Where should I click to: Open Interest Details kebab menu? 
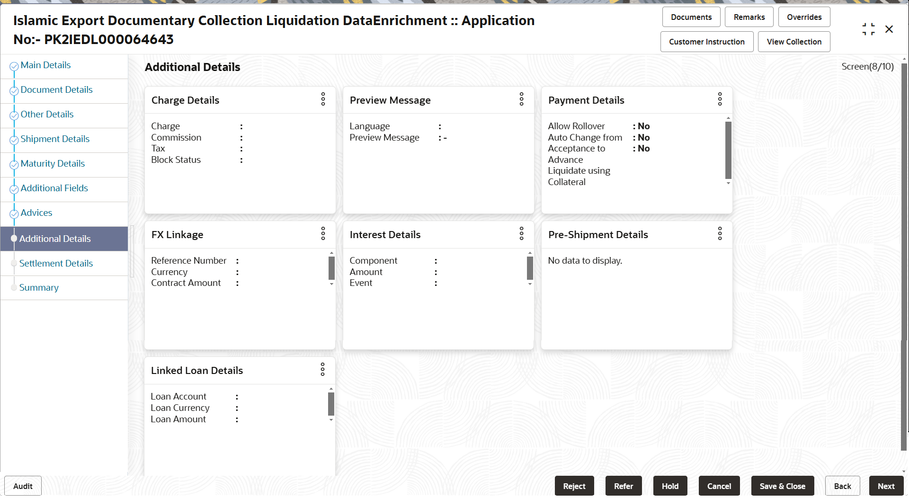click(521, 234)
